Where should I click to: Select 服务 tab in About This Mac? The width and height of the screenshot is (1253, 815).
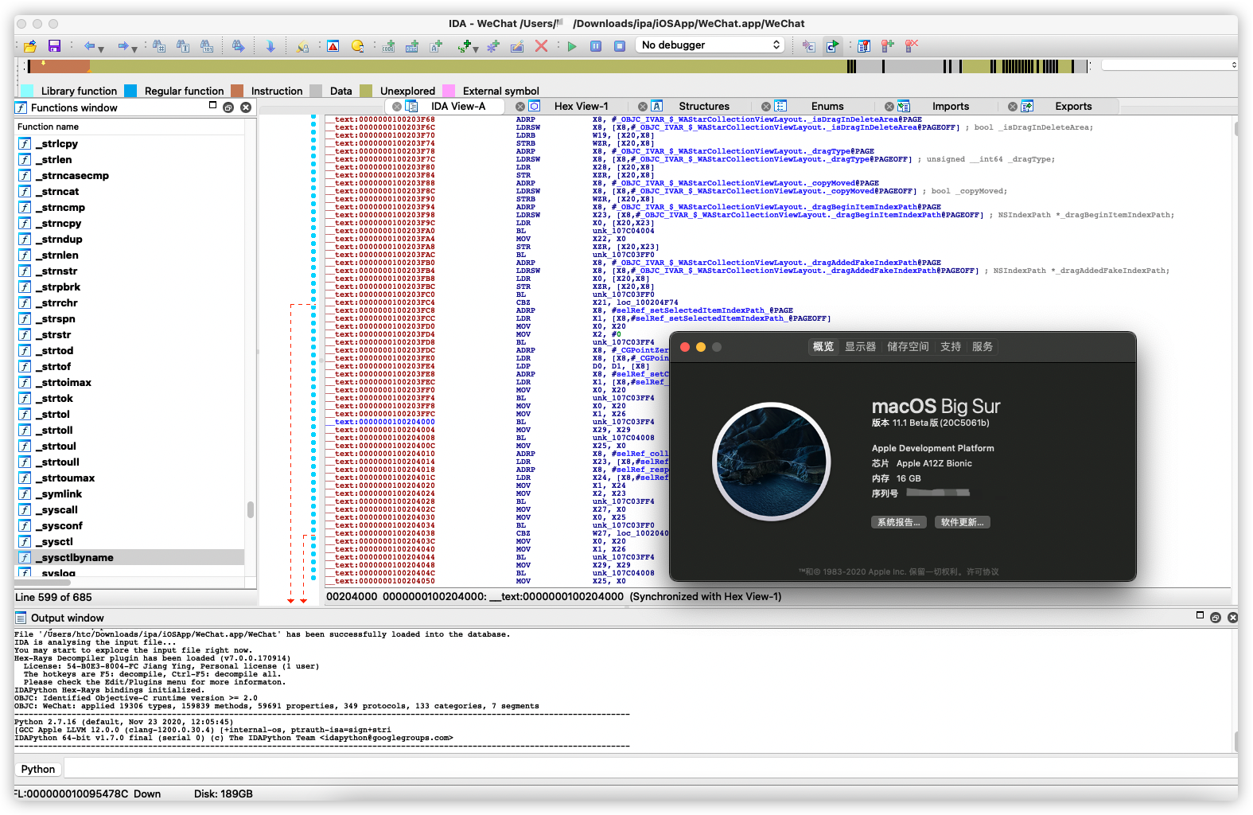click(983, 347)
